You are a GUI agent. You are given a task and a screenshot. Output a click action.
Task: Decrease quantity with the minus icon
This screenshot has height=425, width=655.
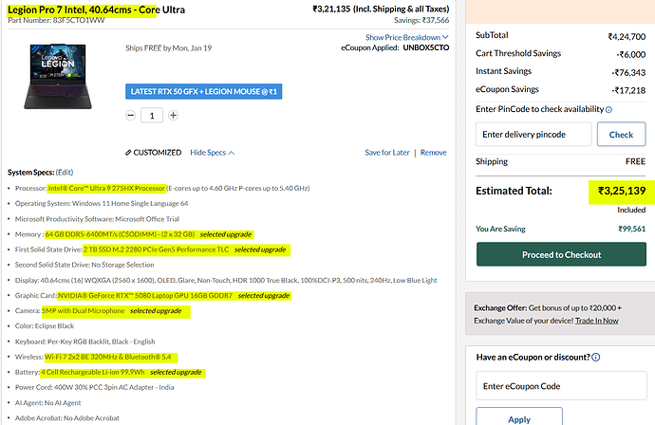pos(131,115)
